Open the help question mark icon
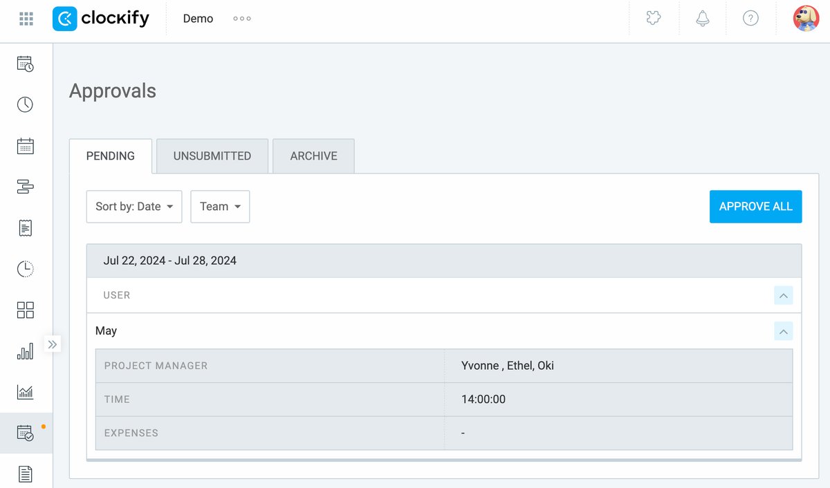The image size is (830, 488). pyautogui.click(x=750, y=19)
